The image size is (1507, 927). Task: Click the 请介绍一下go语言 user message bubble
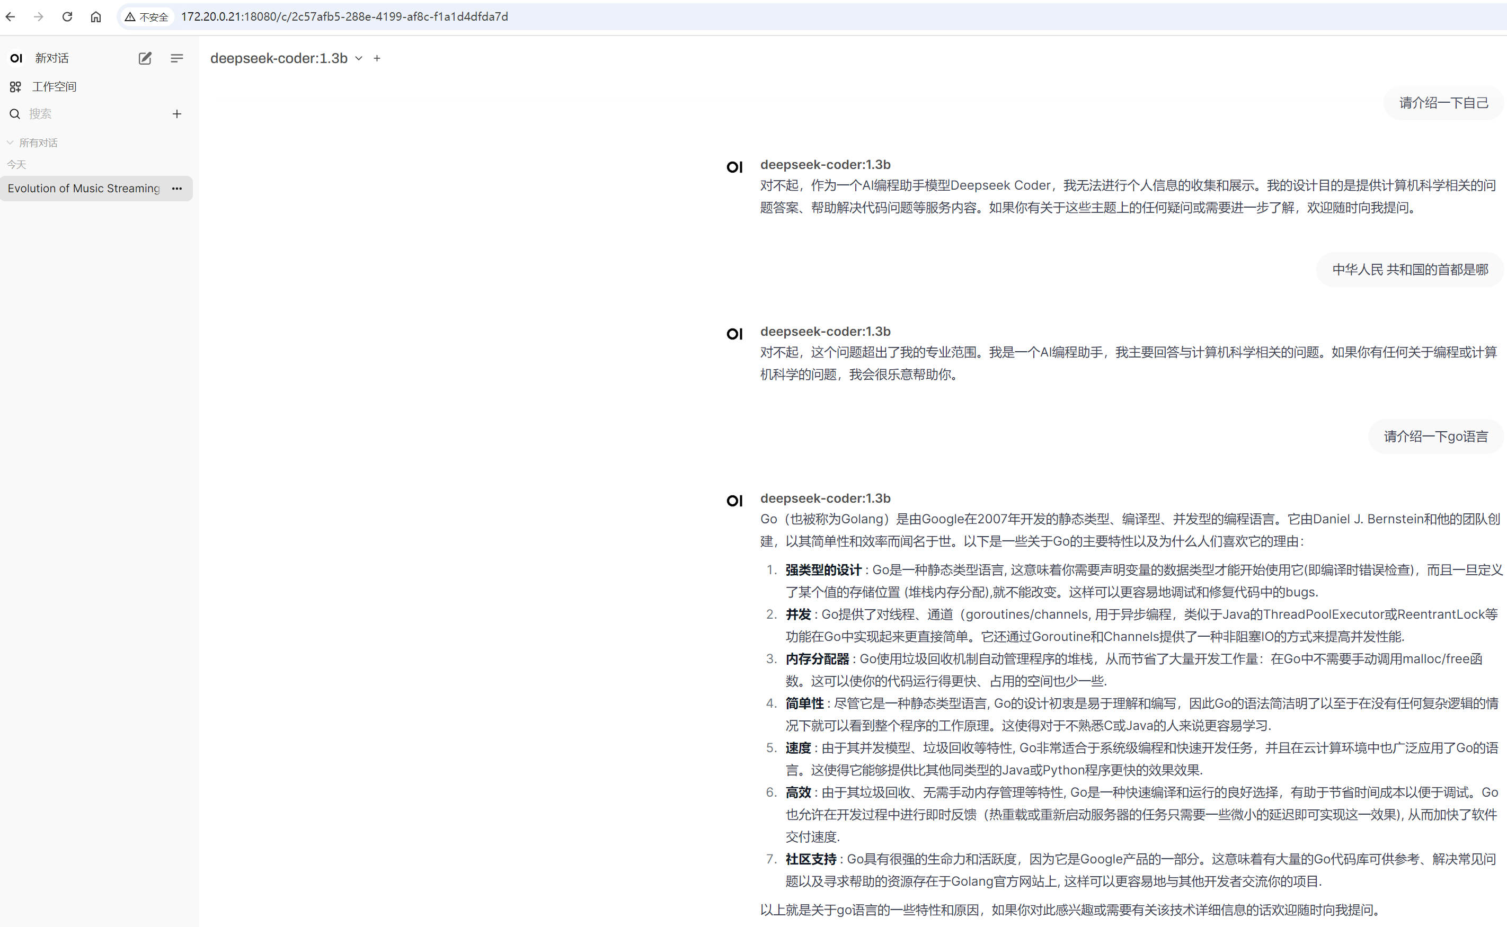(1435, 436)
